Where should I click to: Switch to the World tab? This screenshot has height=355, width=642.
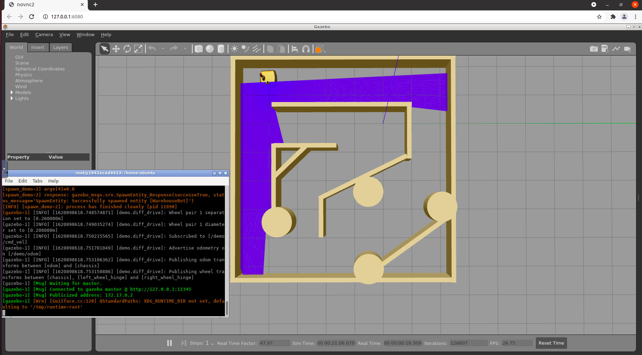(x=16, y=47)
